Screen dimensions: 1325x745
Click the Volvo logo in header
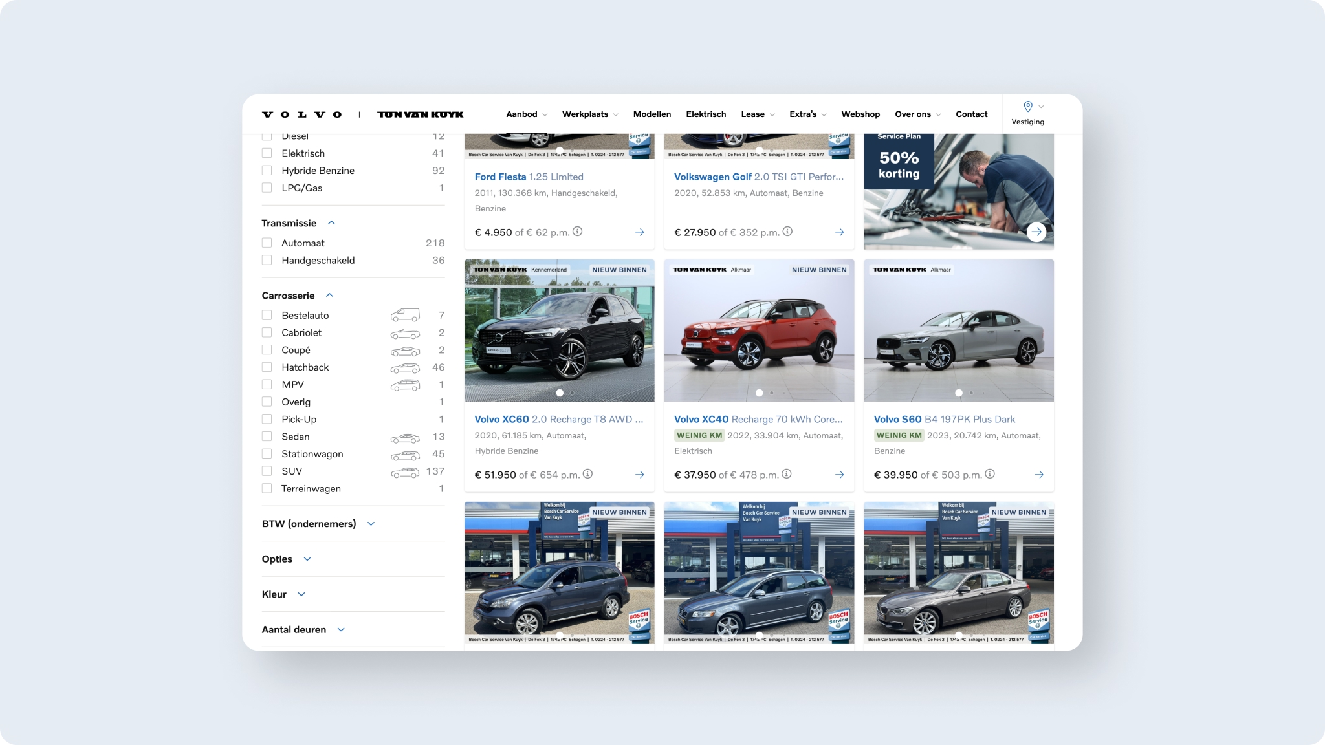301,114
